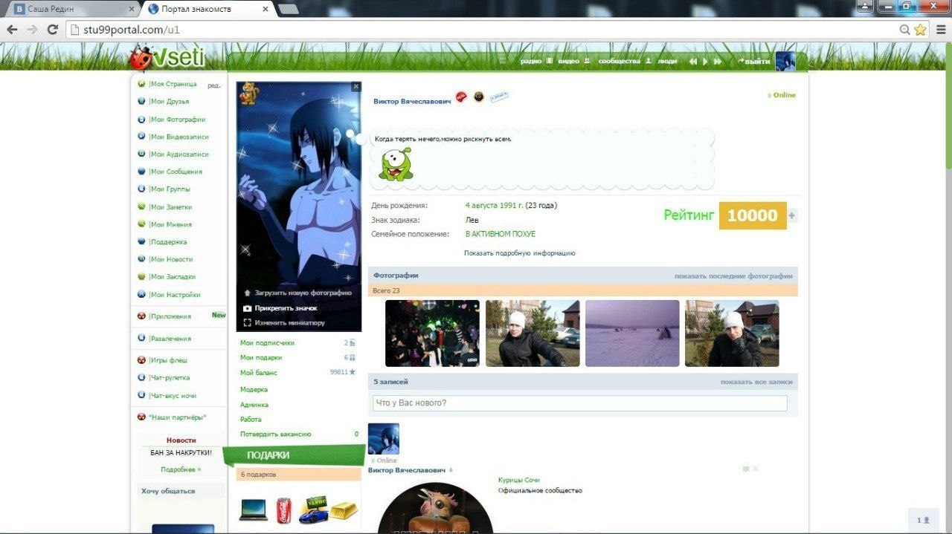Click the Coca-Cola can gift
This screenshot has width=952, height=534.
click(283, 511)
